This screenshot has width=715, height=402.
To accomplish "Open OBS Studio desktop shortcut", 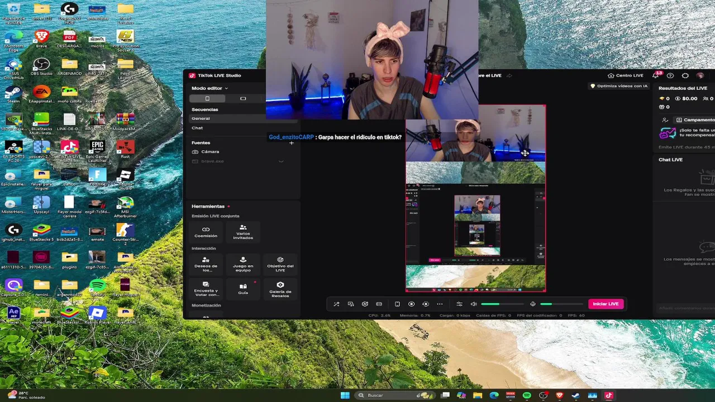I will (41, 66).
